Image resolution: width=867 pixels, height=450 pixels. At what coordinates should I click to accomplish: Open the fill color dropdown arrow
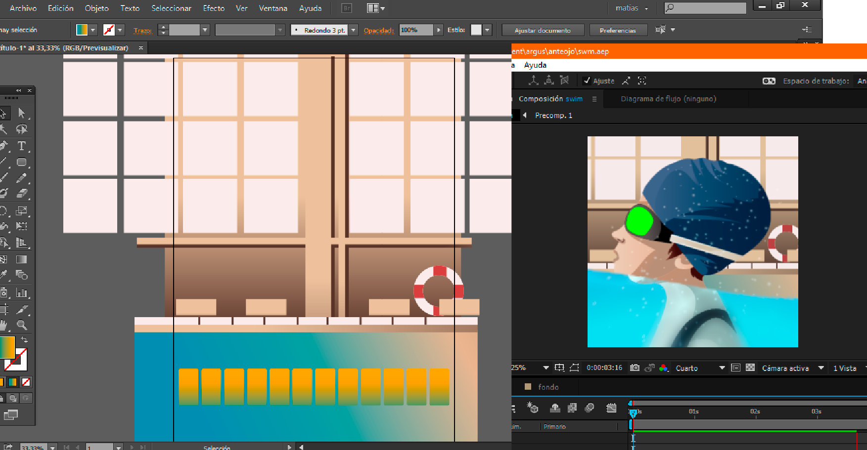tap(92, 30)
